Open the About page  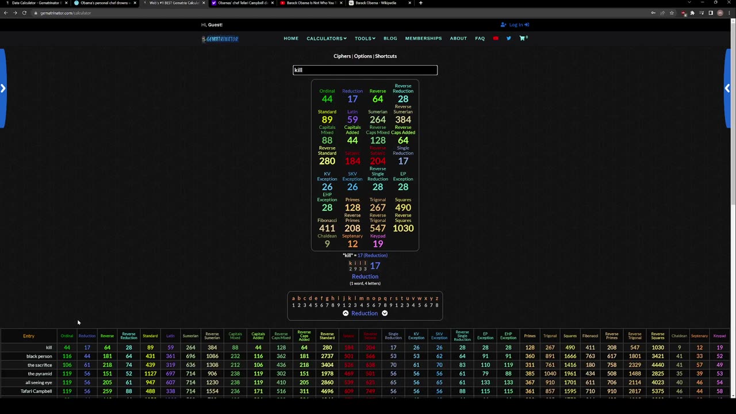pos(458,39)
